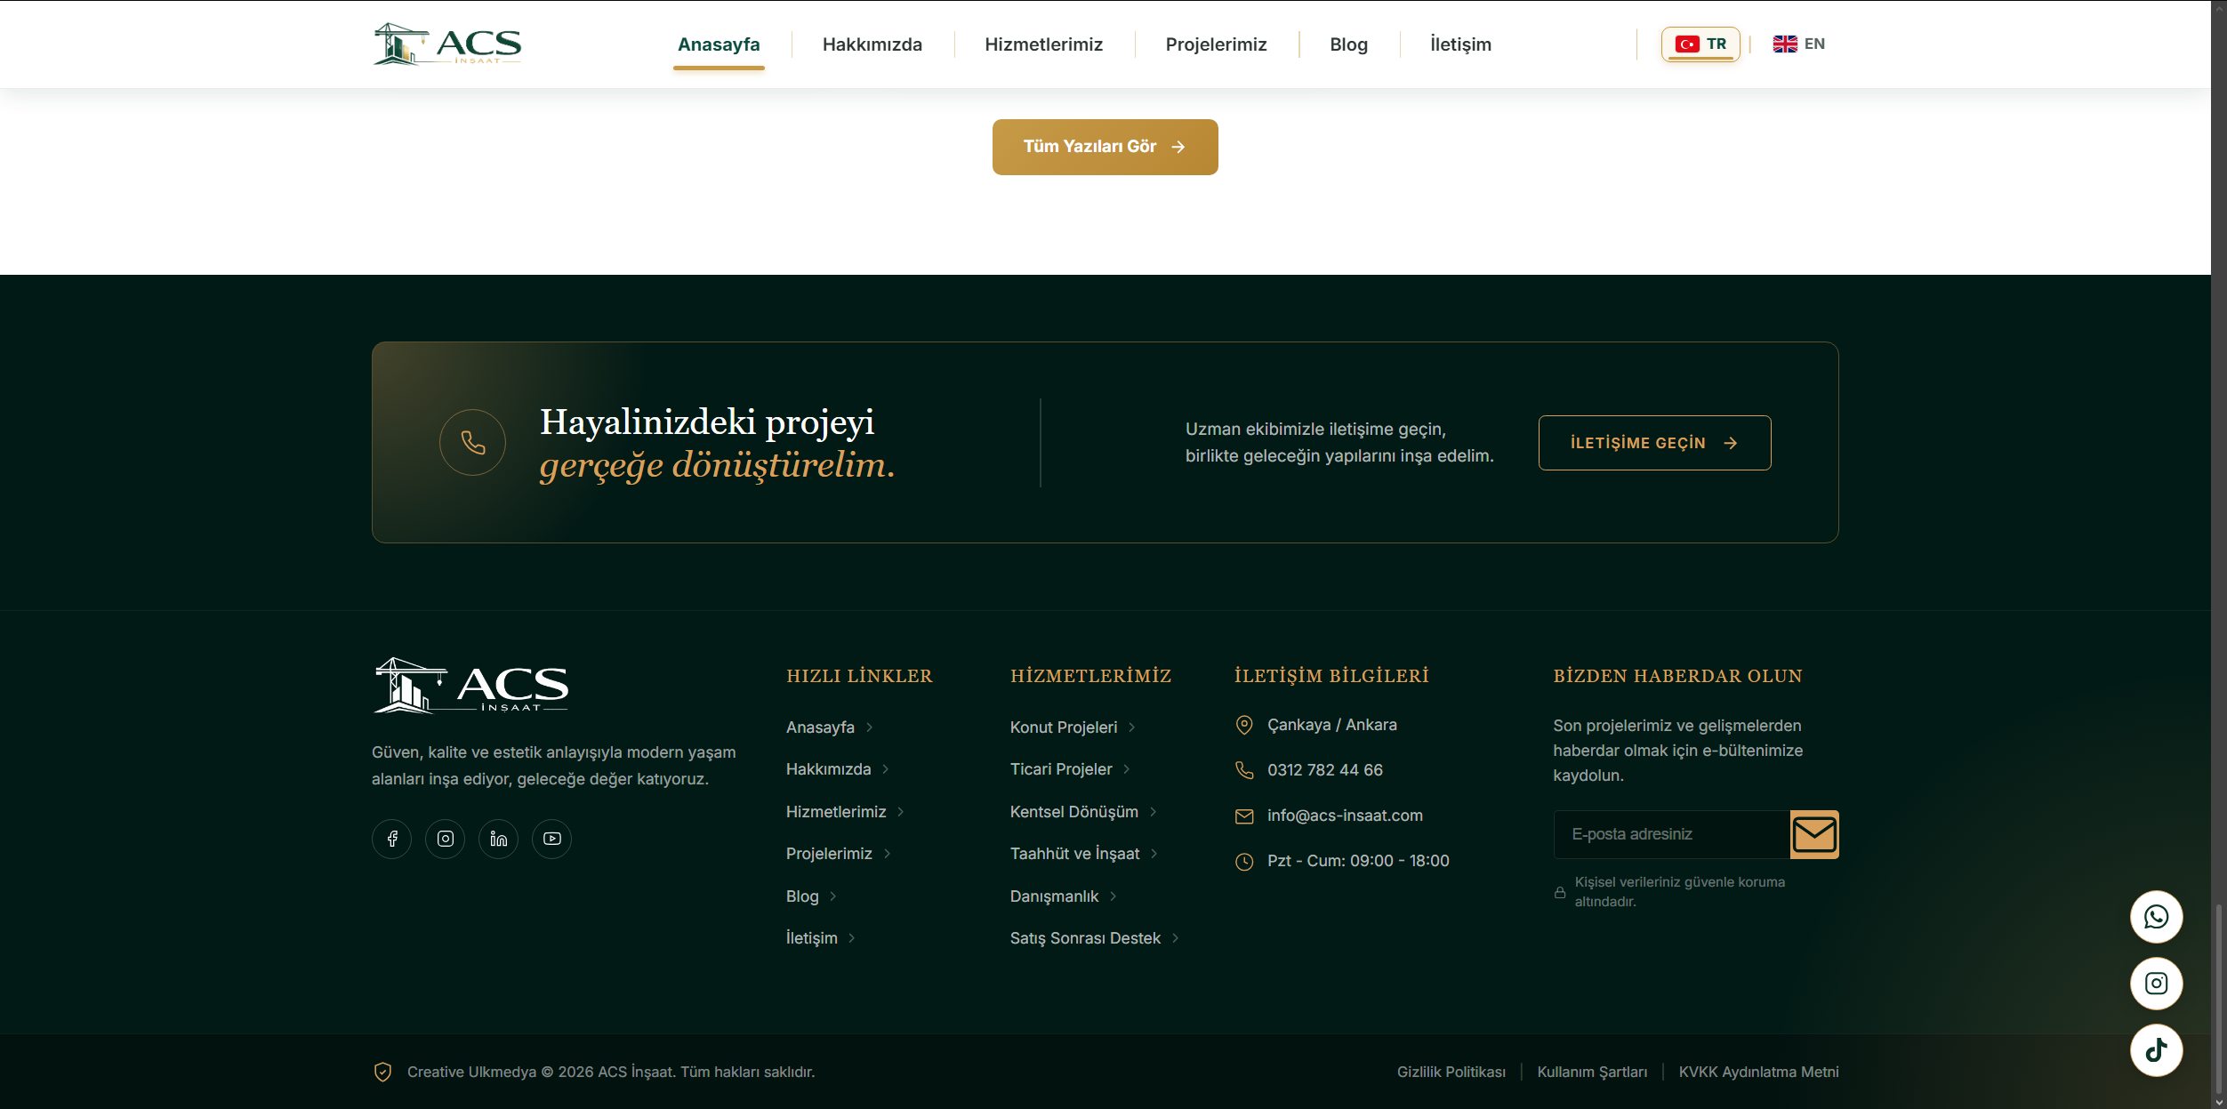Click the floating Instagram button
Image resolution: width=2227 pixels, height=1109 pixels.
(x=2156, y=984)
